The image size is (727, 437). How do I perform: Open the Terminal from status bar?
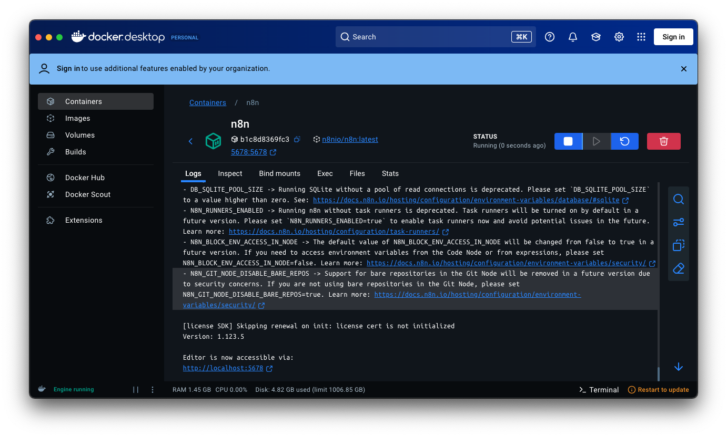pos(599,390)
